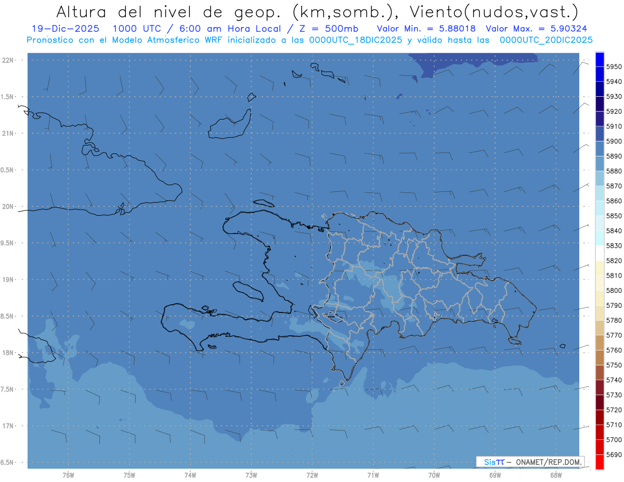Click the '8.5N' latitude label
The image size is (624, 482).
(8, 316)
